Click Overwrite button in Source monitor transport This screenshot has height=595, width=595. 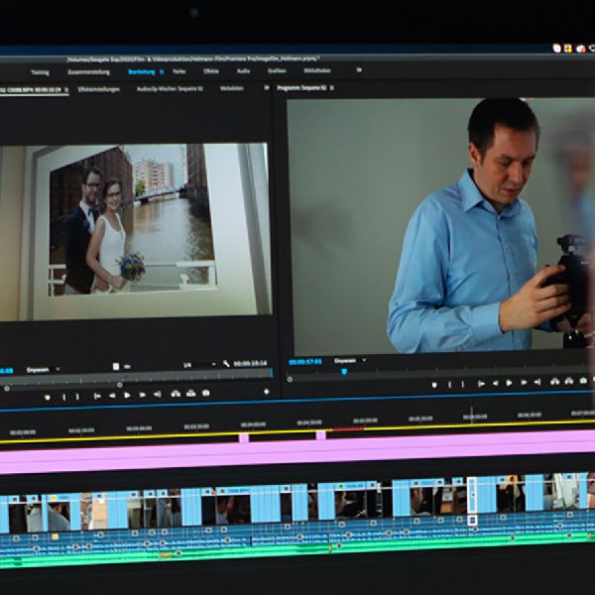tap(189, 394)
